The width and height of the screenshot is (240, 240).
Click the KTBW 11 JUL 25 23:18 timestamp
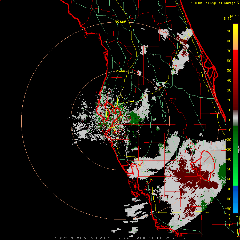tap(161, 238)
